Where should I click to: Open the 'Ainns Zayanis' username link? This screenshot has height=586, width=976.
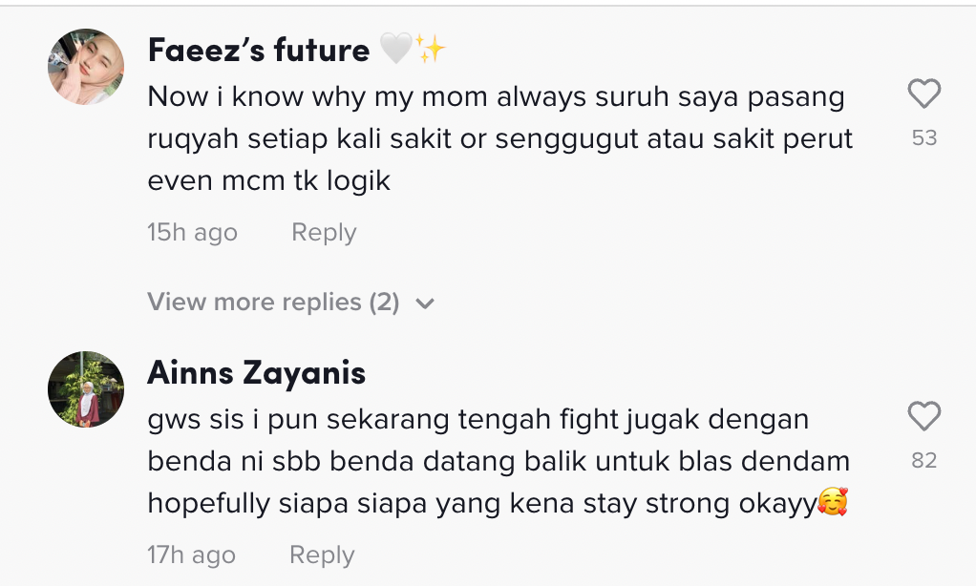click(x=256, y=372)
